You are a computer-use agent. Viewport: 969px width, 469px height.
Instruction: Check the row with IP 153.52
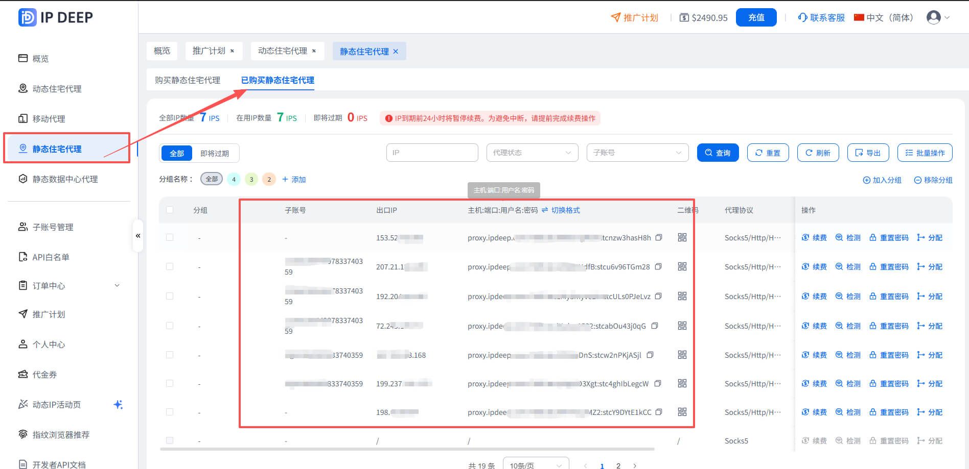pyautogui.click(x=170, y=237)
